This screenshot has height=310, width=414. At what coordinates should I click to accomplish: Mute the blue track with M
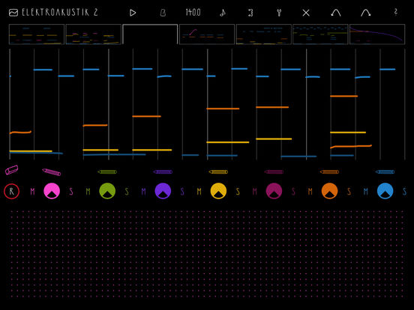(x=366, y=192)
